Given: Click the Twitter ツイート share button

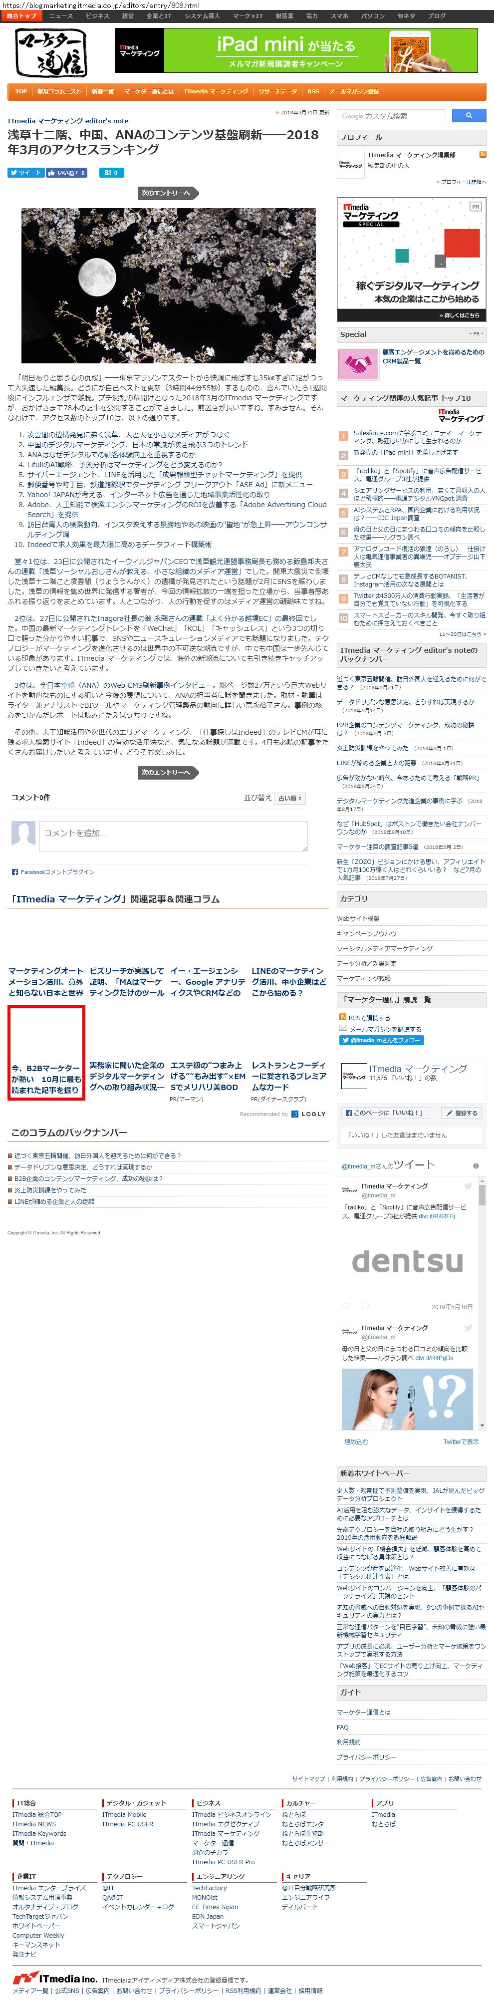Looking at the screenshot, I should tap(25, 173).
